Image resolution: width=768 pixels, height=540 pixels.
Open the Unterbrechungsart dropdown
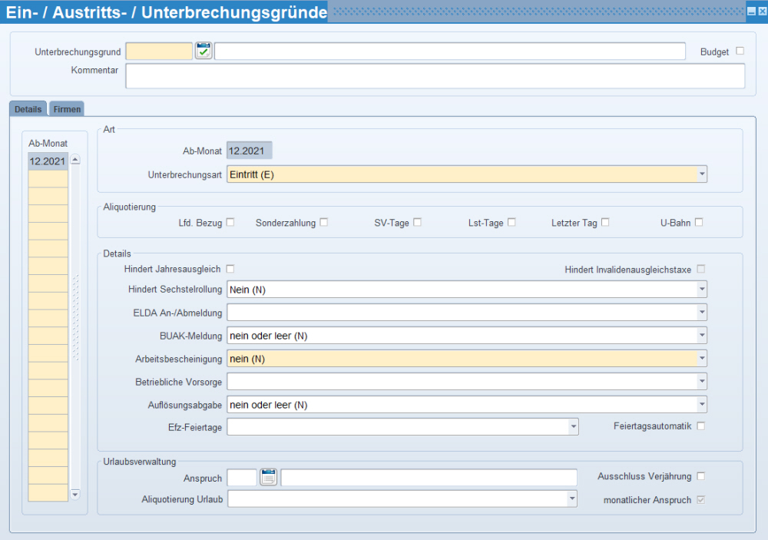tap(703, 174)
